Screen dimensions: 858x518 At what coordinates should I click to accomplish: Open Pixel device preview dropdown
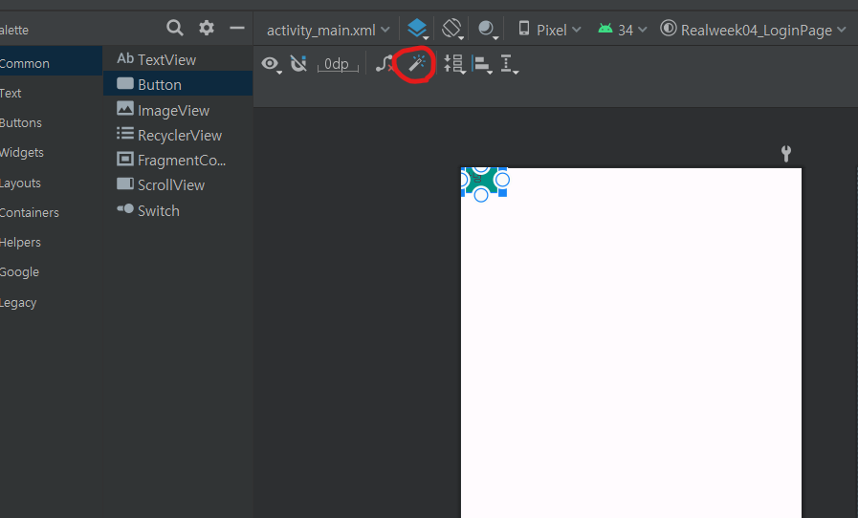point(549,30)
